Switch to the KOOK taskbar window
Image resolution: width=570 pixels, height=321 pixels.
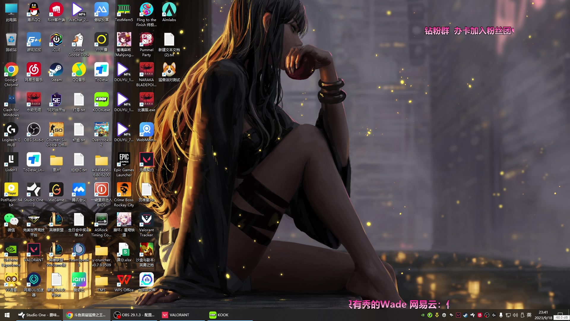tap(230, 315)
